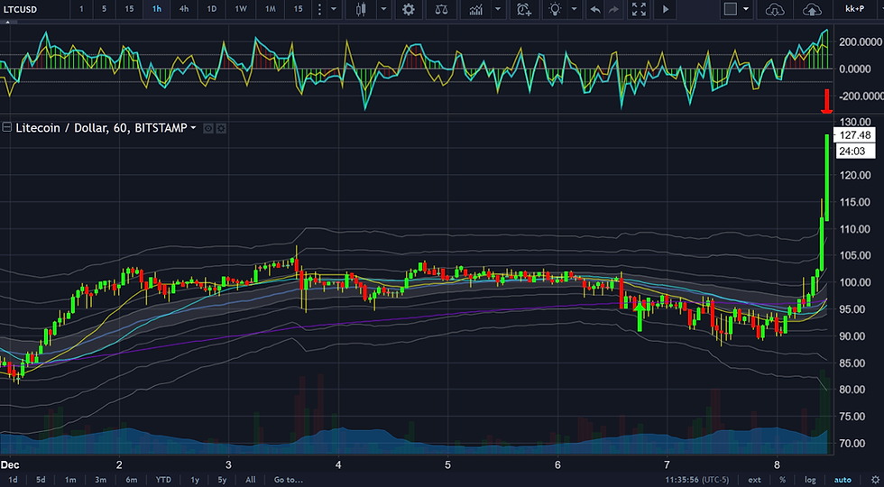Open the kk+P layout name menu

click(x=855, y=9)
